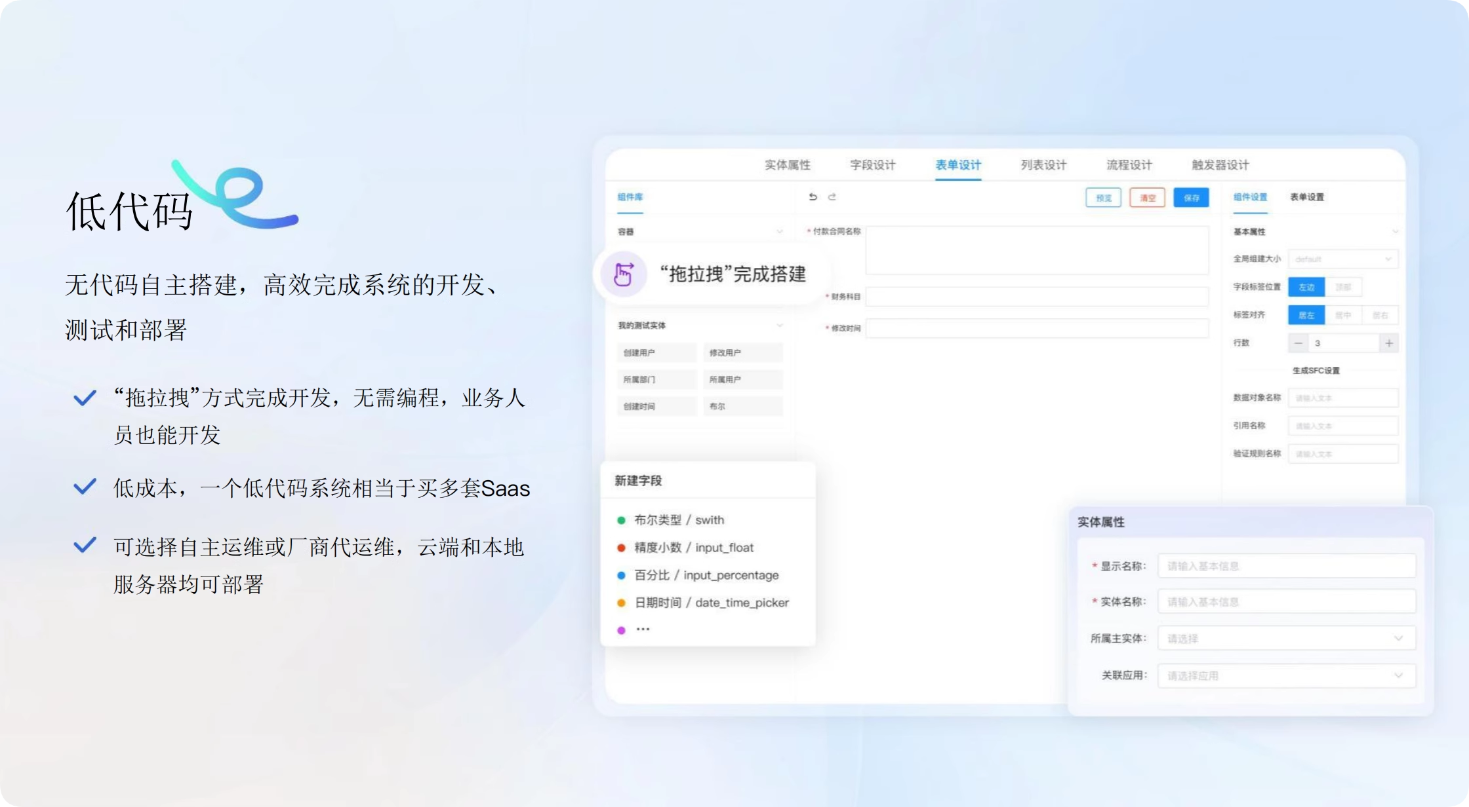Switch to the 流程设计 tab

click(x=1129, y=165)
